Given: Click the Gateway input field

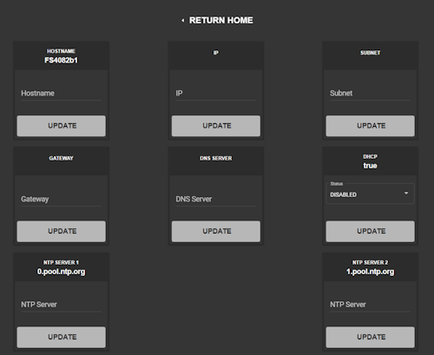Looking at the screenshot, I should click(61, 200).
